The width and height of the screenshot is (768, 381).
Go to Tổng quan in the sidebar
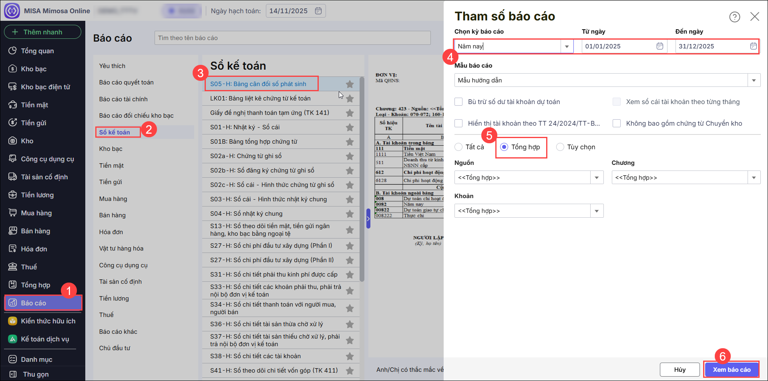click(x=37, y=51)
